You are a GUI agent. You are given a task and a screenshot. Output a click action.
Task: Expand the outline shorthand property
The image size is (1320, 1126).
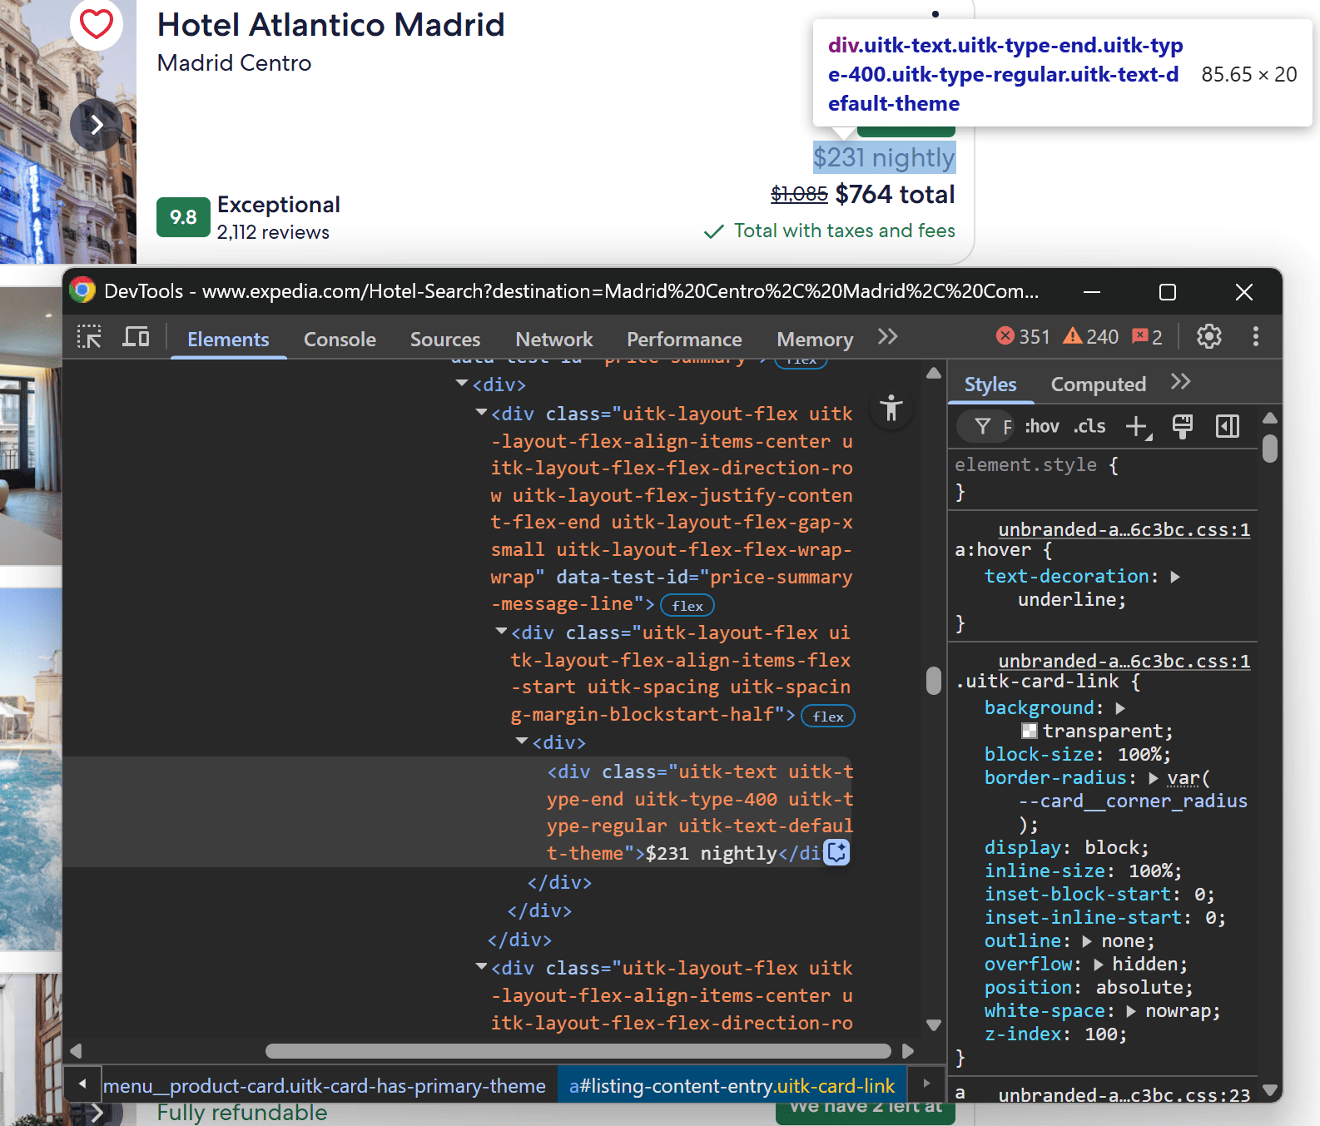pyautogui.click(x=1087, y=941)
